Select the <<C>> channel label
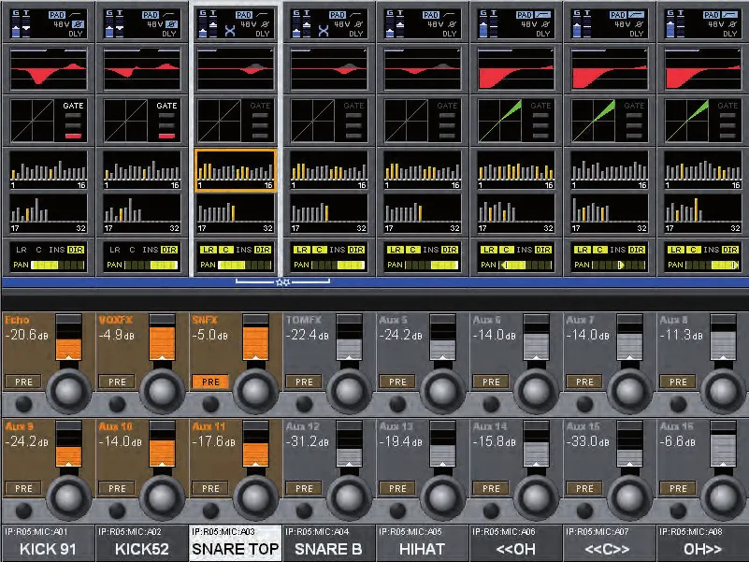Viewport: 749px width, 562px height. (609, 543)
